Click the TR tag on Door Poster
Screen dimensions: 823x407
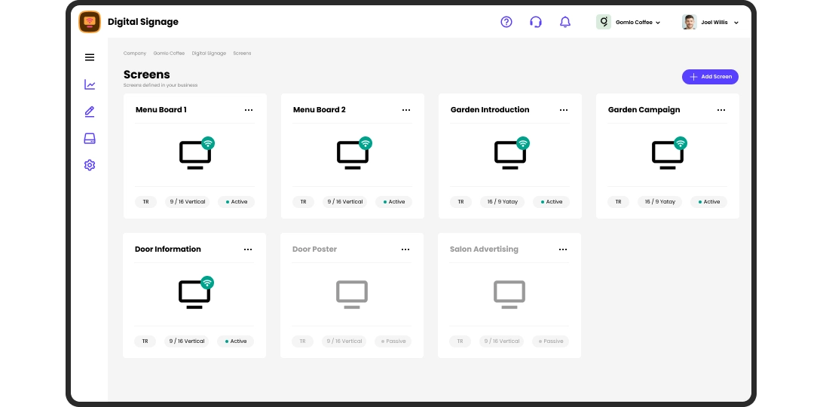point(302,341)
